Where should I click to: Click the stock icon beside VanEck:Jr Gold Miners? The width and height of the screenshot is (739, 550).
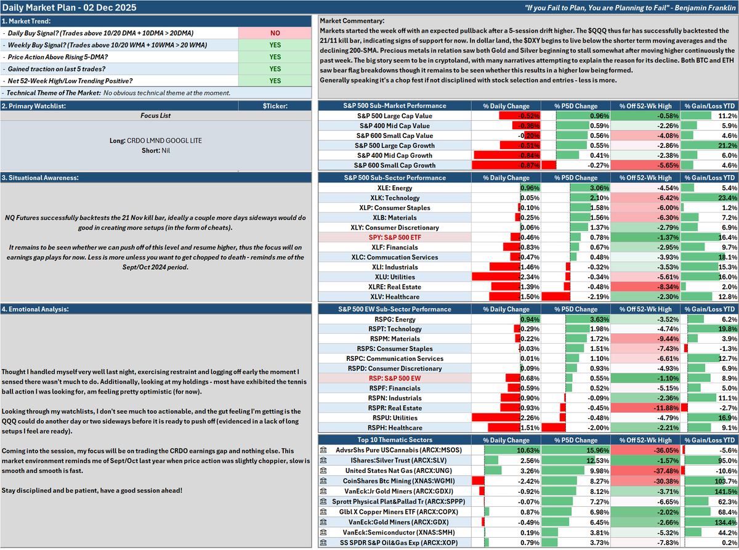point(323,491)
